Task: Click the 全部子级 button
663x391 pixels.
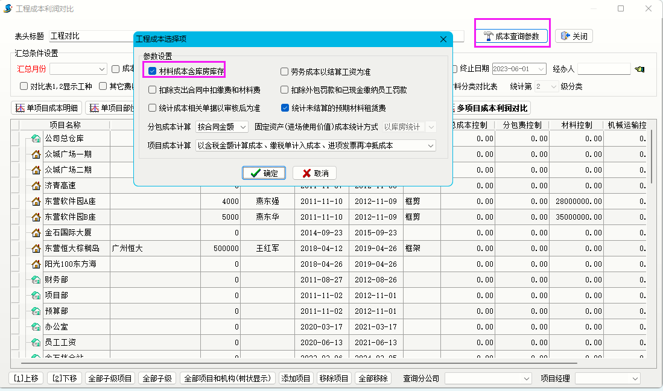Action: coord(157,378)
